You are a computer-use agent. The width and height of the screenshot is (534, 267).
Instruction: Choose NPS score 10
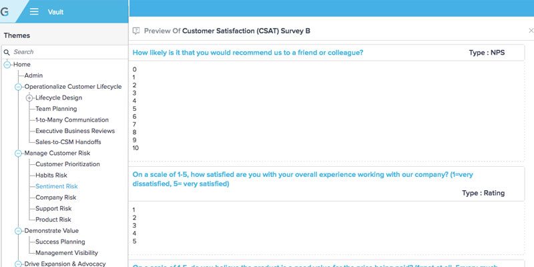click(136, 148)
